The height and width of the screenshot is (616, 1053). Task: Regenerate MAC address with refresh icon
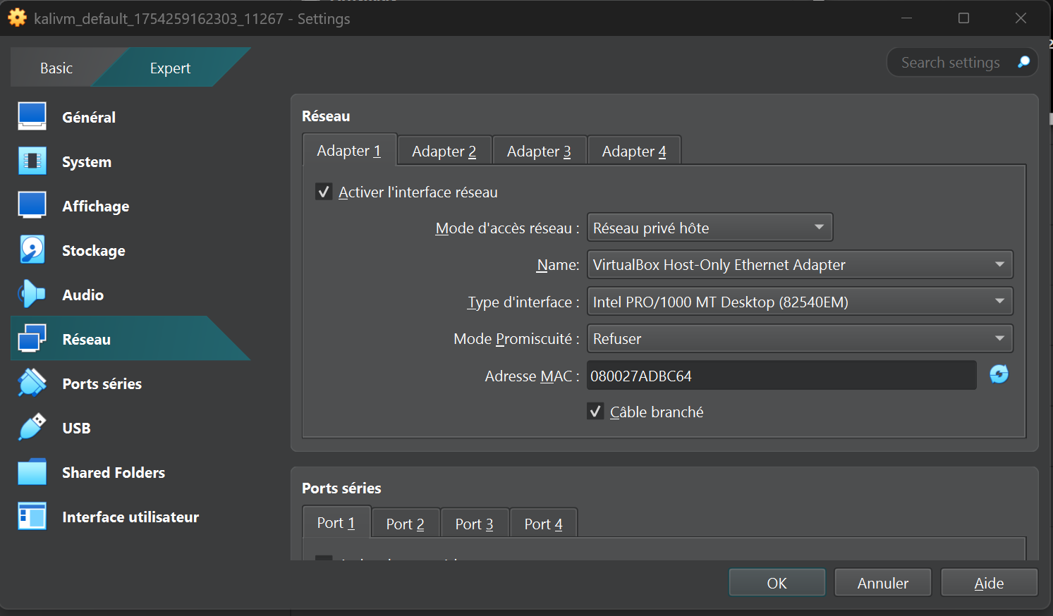tap(999, 374)
